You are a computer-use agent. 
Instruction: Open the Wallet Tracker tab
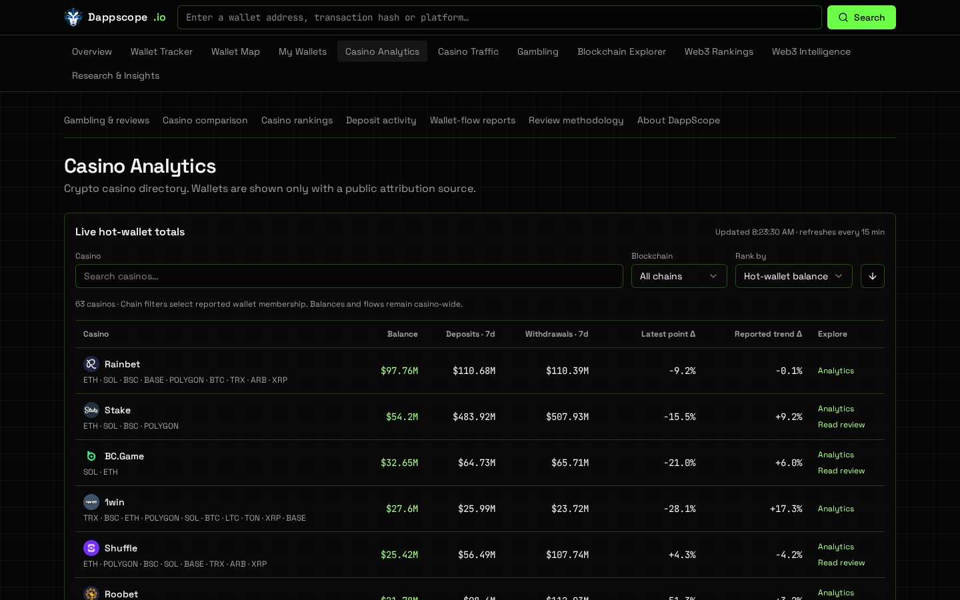tap(161, 51)
